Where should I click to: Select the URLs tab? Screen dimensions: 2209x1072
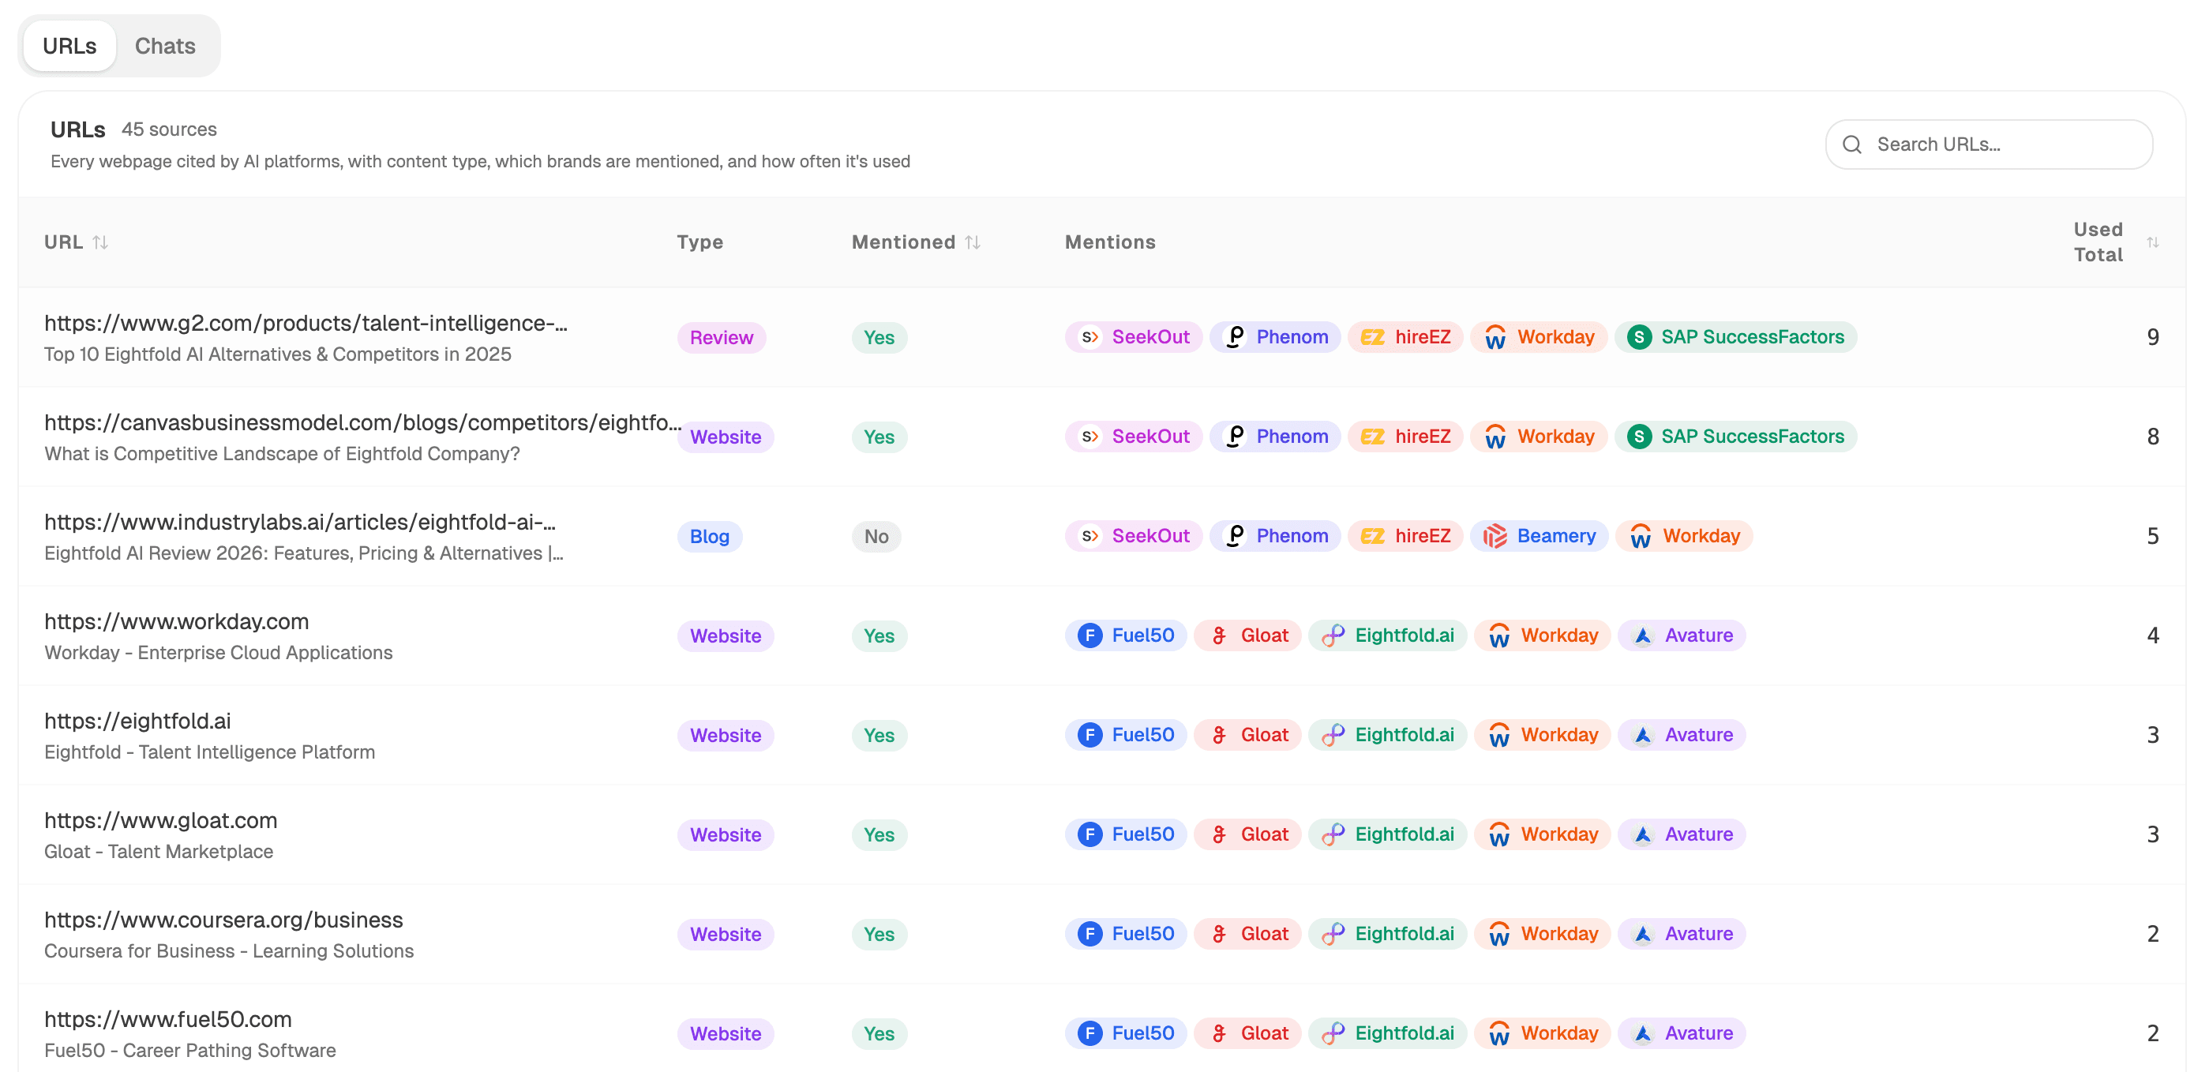coord(69,46)
